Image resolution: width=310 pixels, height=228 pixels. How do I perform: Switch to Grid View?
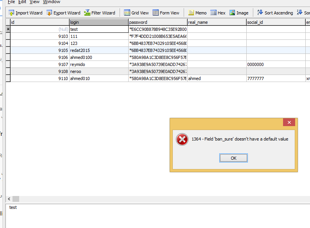pos(136,13)
